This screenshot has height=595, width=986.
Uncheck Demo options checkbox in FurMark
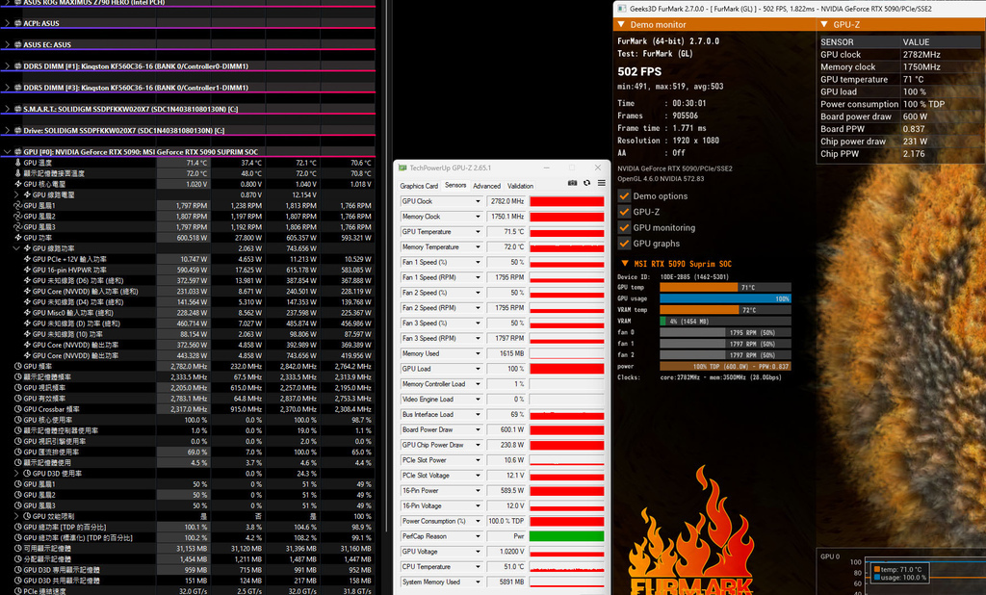coord(624,196)
